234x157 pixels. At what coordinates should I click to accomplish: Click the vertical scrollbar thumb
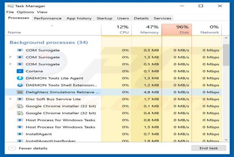coord(226,55)
